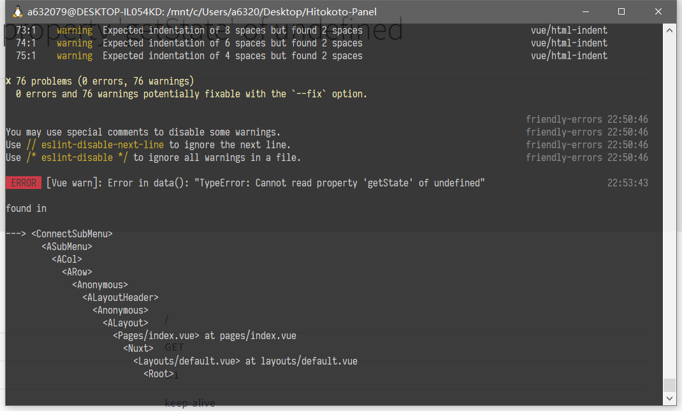
Task: Select the Root component at stack bottom
Action: (158, 373)
